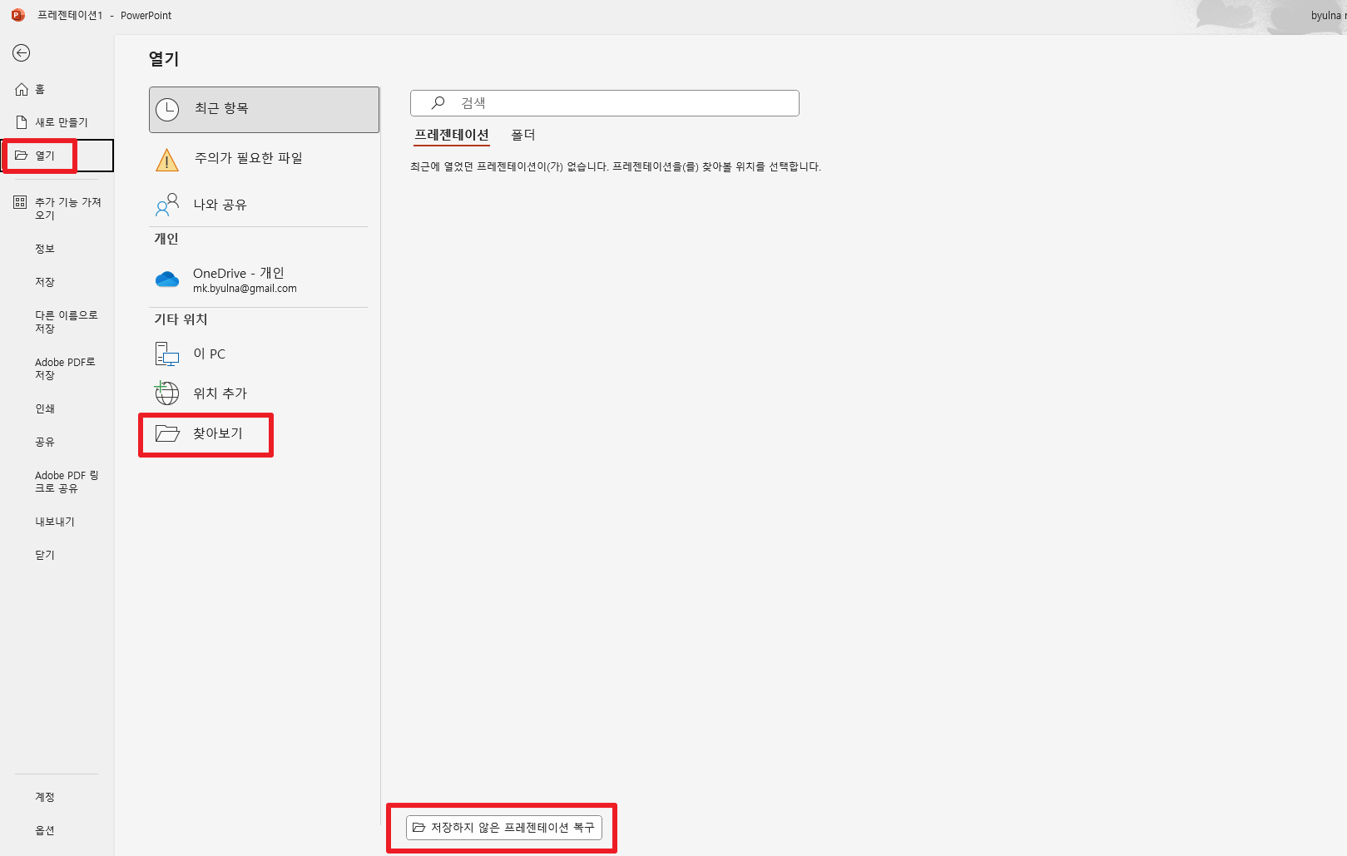Open 옵션 at the sidebar bottom
1347x856 pixels.
click(x=46, y=829)
